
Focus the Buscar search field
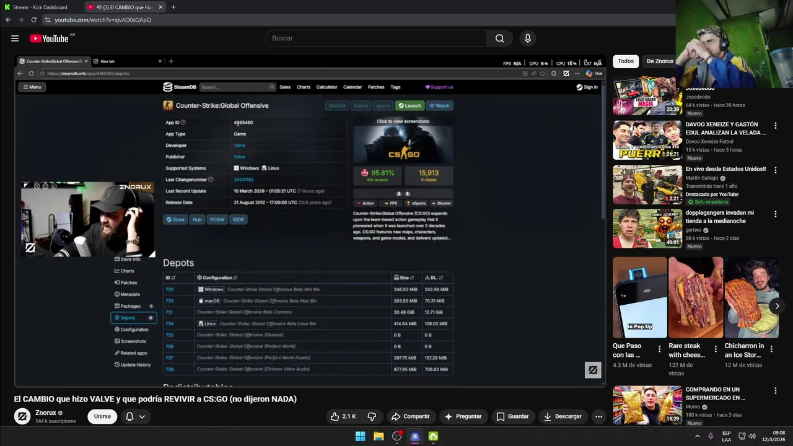[376, 38]
